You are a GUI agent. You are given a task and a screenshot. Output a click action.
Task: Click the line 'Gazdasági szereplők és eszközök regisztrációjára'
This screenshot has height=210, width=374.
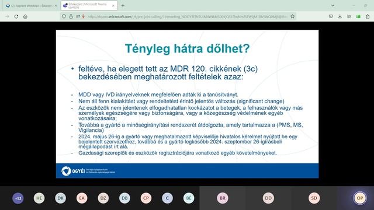178,153
